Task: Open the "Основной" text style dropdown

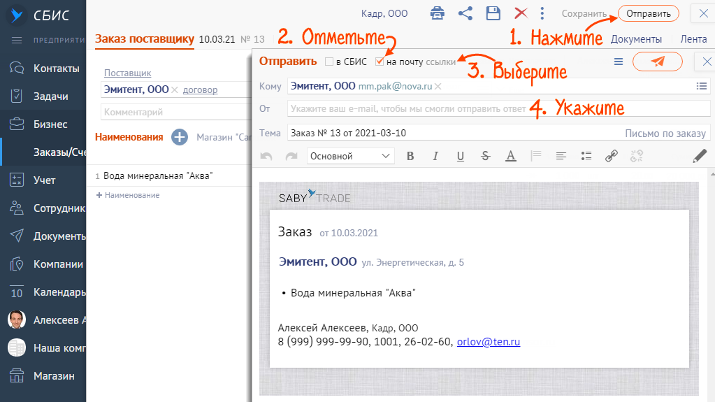Action: point(350,156)
